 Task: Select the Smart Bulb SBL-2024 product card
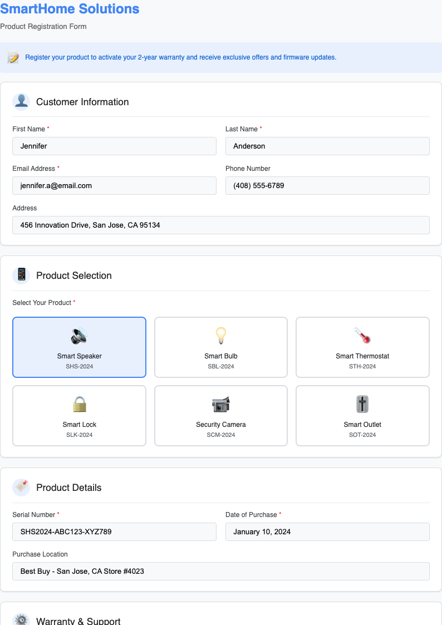point(220,347)
